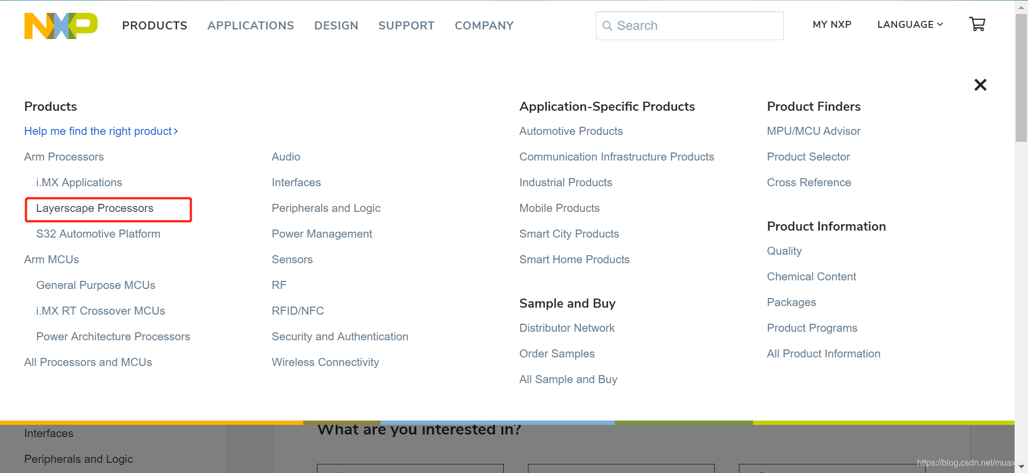Open the DESIGN menu
The width and height of the screenshot is (1028, 473).
click(336, 26)
